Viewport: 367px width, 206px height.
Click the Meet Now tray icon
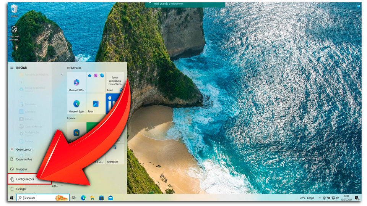(324, 198)
